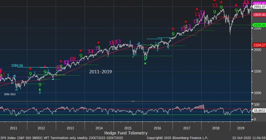Click the panel divider handle between charts
266x140 pixels.
133,101
